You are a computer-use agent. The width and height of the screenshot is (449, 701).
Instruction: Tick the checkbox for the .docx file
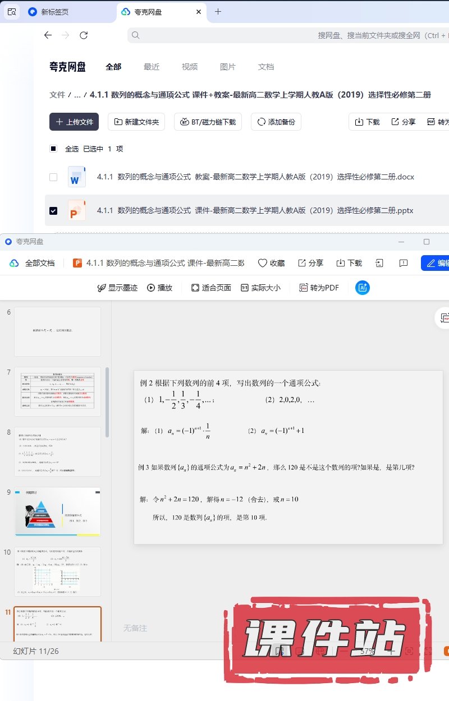point(53,177)
